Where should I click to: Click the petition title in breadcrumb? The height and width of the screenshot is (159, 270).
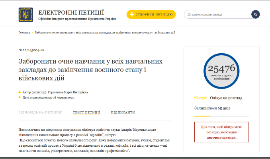[x=105, y=32]
